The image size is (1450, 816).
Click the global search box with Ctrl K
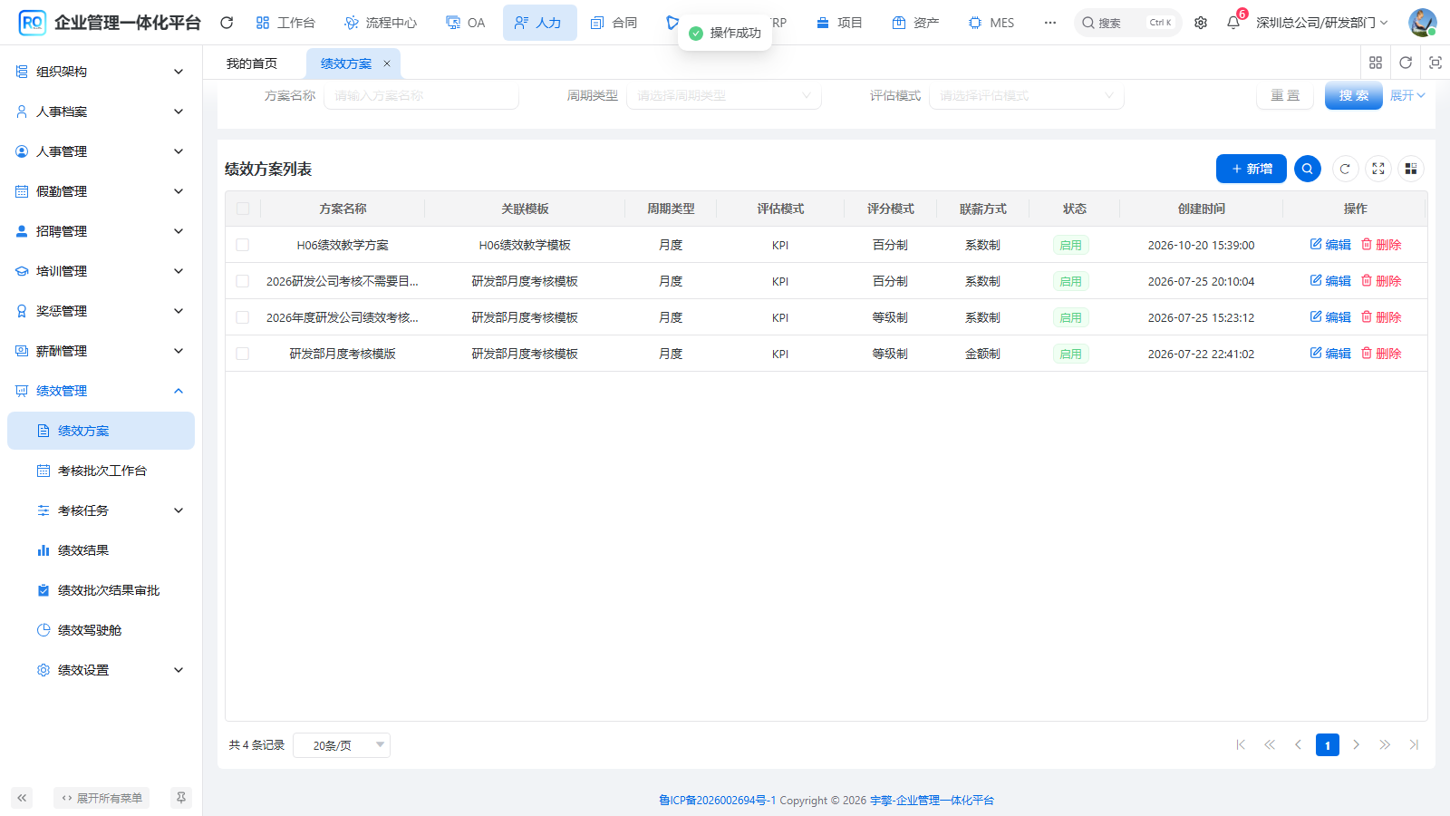click(1127, 23)
